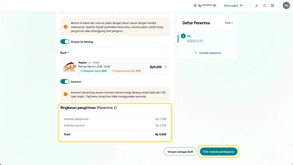Click Simpan sebagai draft button

click(180, 152)
